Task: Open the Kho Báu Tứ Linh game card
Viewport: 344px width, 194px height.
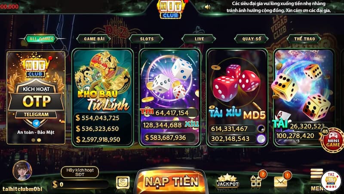Action: tap(103, 98)
